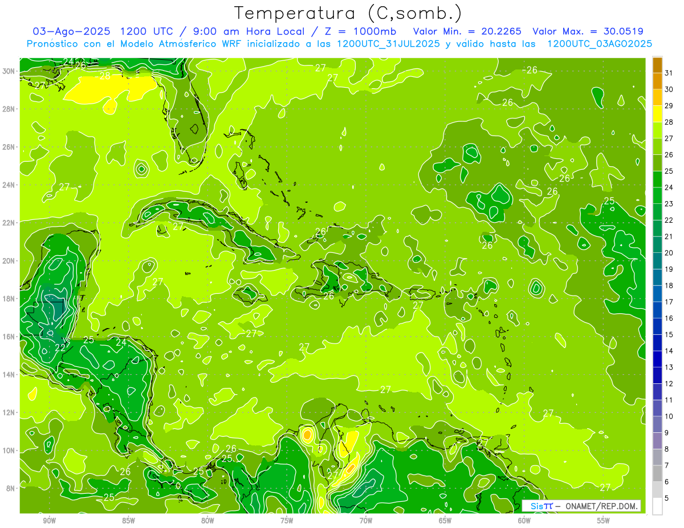This screenshot has height=528, width=684.
Task: Click 'Valor Max. = 30.0519' in header
Action: tap(588, 31)
